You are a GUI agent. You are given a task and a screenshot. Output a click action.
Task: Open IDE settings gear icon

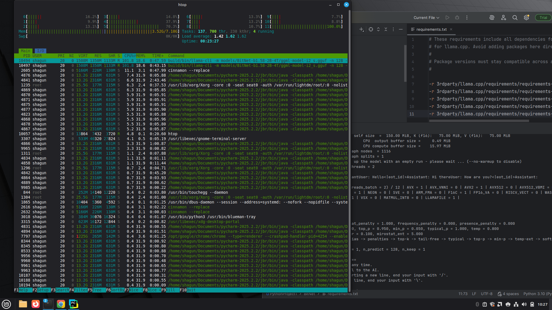tap(526, 18)
